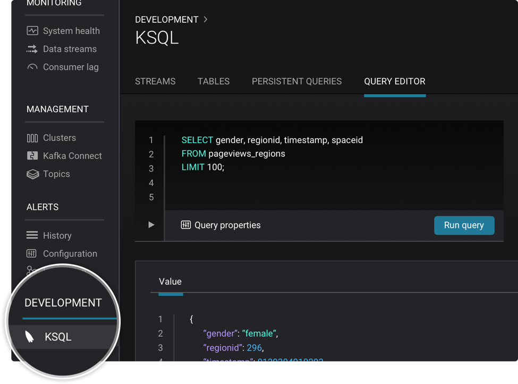Select the System health icon
This screenshot has width=518, height=384.
coord(32,30)
